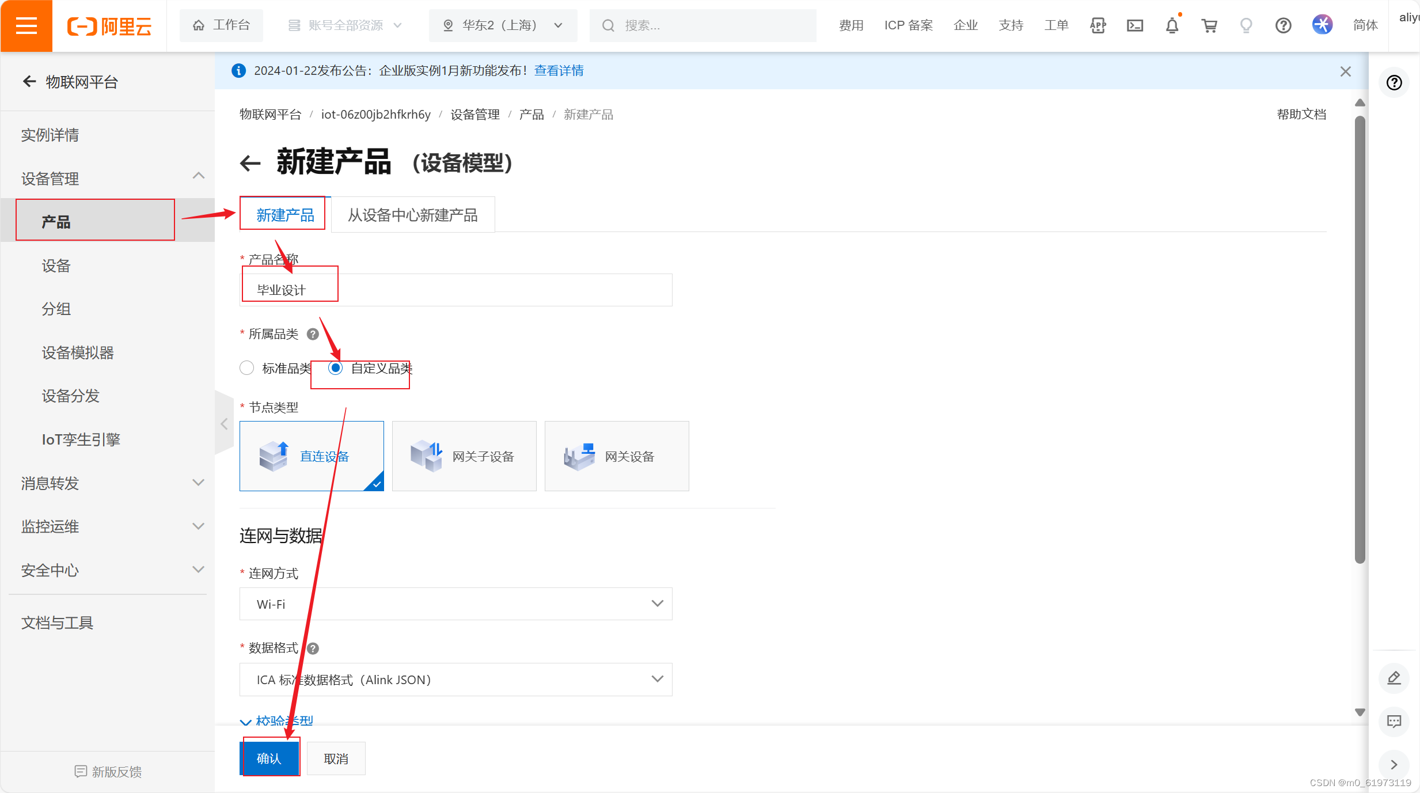Click the notification bell icon
The width and height of the screenshot is (1420, 793).
1172,26
